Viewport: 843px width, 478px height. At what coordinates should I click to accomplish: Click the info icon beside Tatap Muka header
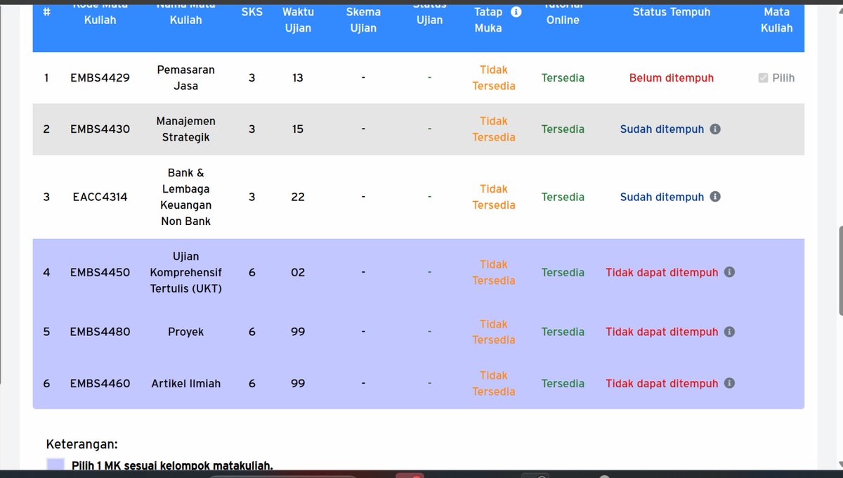tap(516, 12)
